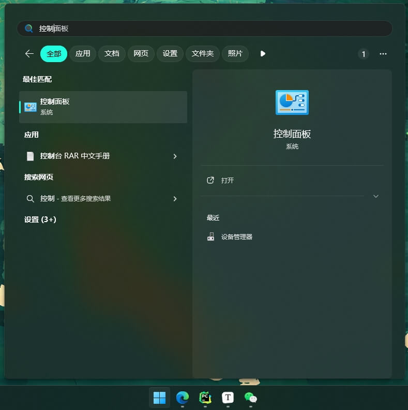Switch to the 应用 filter tab

83,54
